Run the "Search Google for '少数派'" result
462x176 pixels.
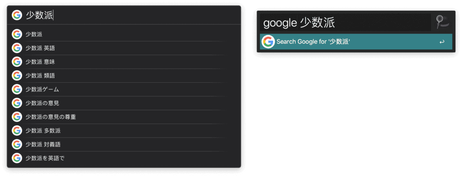click(x=356, y=42)
